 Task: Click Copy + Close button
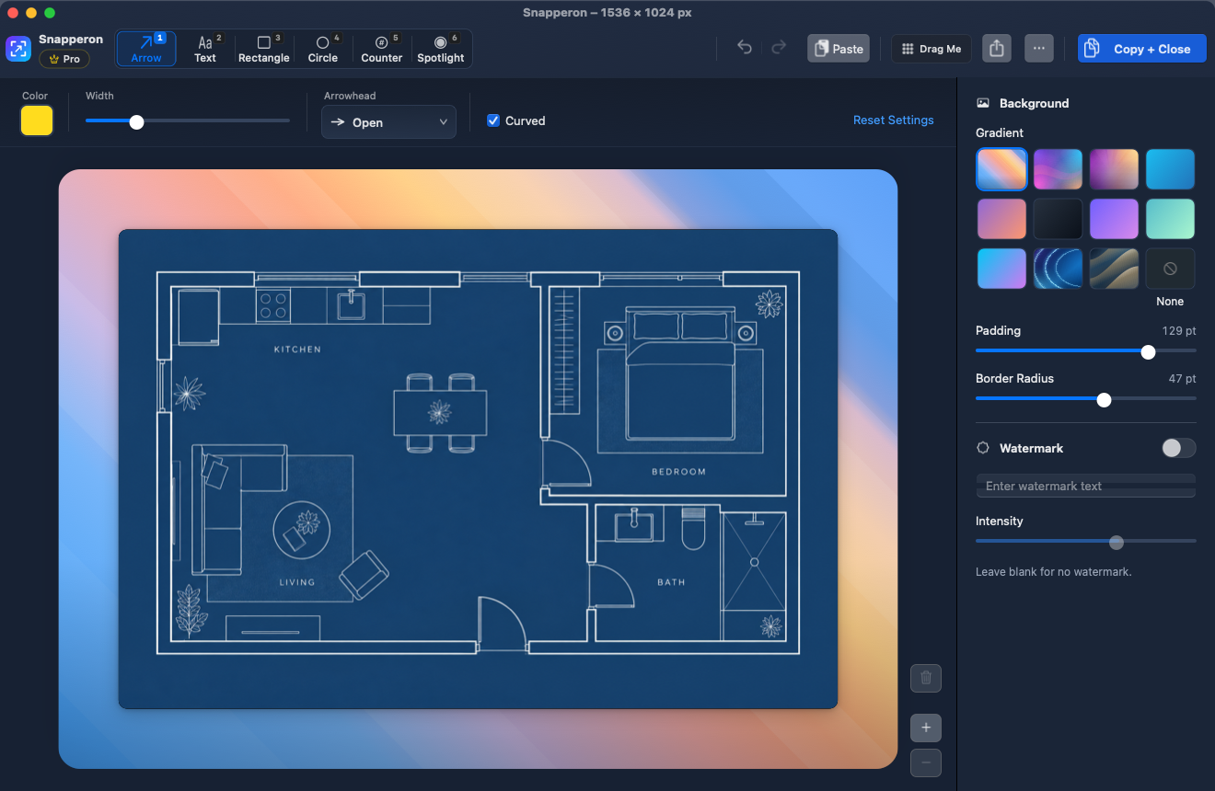point(1141,49)
